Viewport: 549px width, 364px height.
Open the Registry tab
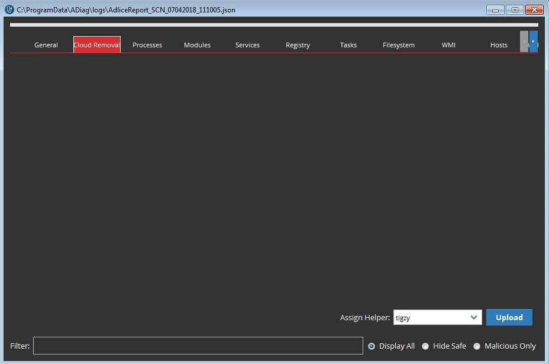coord(298,45)
